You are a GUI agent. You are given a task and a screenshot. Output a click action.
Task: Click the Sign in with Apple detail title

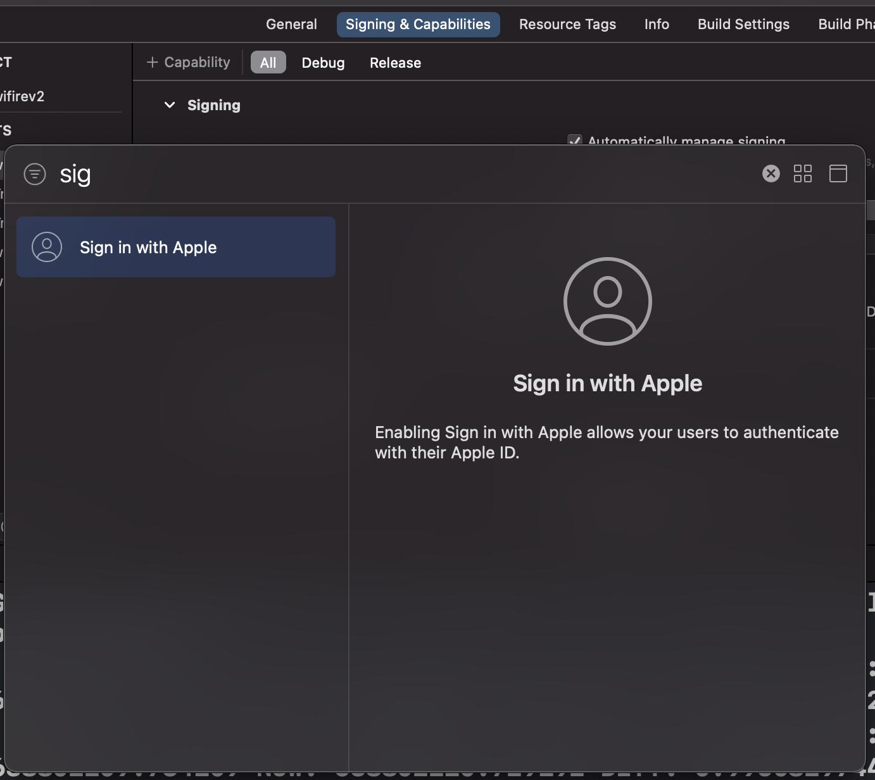pyautogui.click(x=608, y=383)
